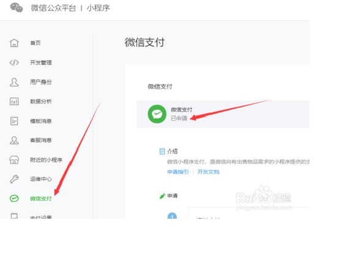Open 运维中心 in the sidebar

coord(41,179)
